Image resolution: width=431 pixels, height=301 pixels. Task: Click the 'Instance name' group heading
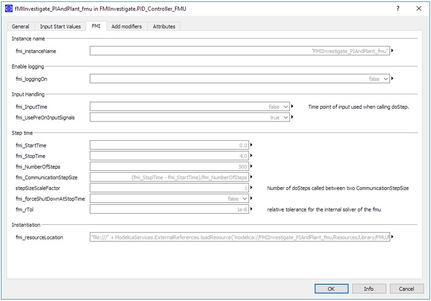tap(28, 39)
